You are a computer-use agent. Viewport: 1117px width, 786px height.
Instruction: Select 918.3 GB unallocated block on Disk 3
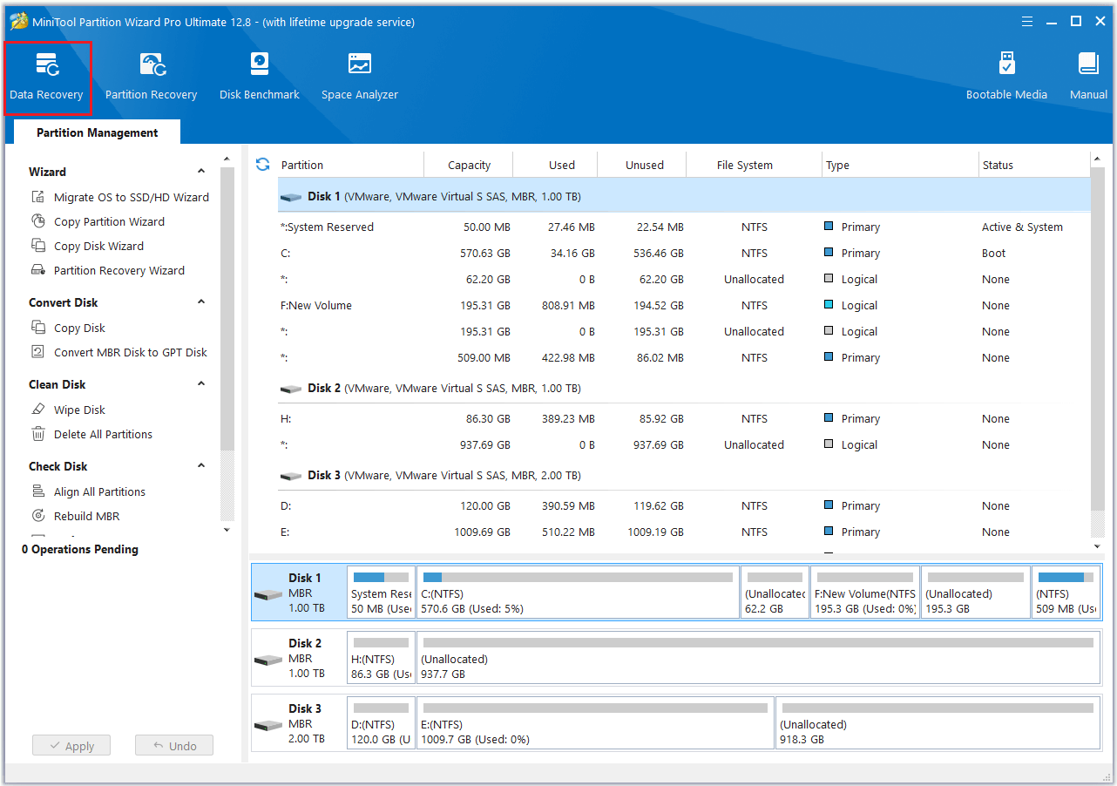[938, 723]
